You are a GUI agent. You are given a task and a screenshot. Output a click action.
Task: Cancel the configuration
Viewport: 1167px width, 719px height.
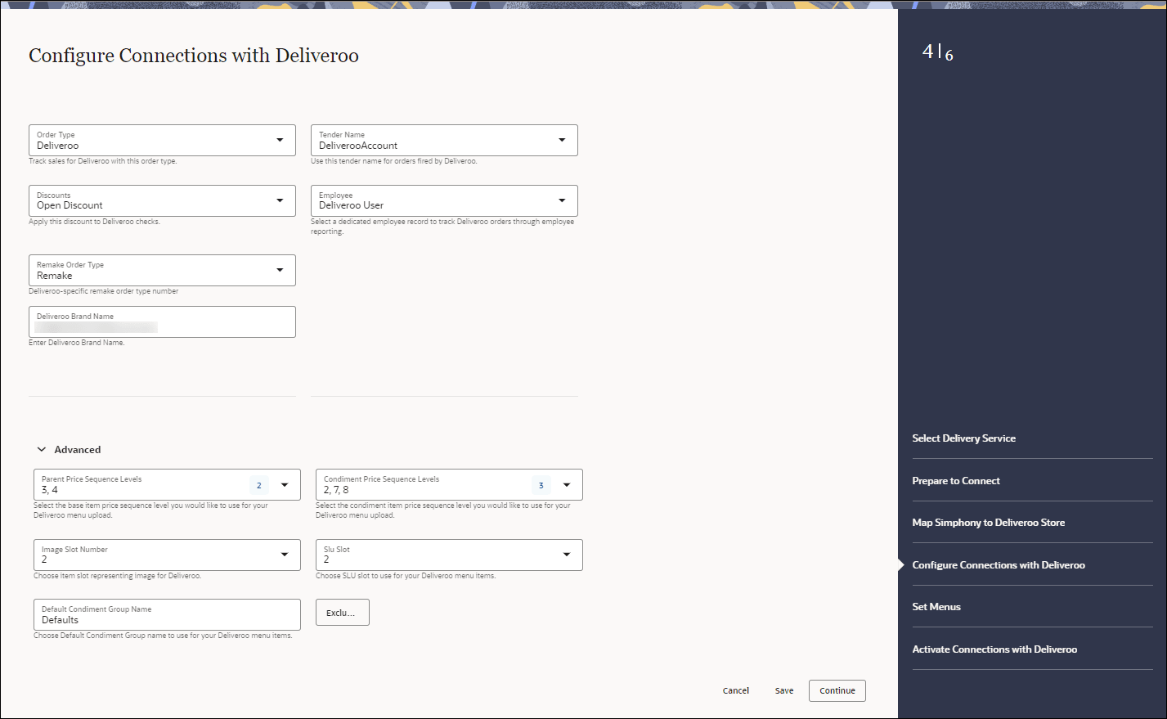736,690
